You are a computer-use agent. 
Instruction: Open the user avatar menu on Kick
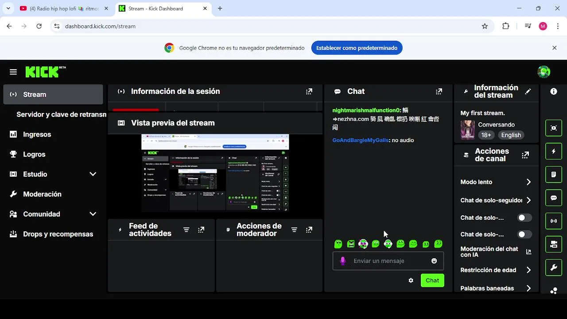tap(544, 72)
